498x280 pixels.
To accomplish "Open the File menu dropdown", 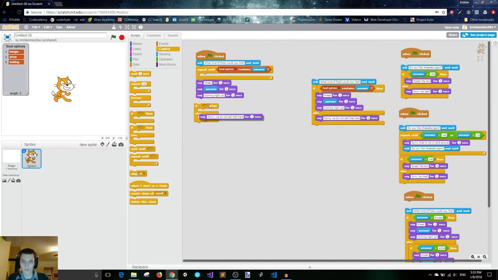I will click(x=35, y=27).
